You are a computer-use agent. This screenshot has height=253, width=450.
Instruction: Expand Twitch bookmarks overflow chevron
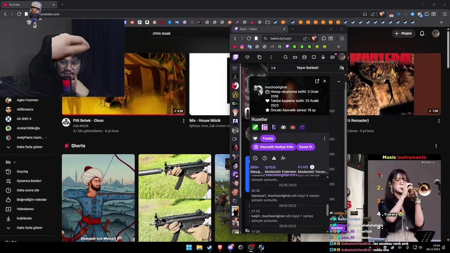point(339,47)
